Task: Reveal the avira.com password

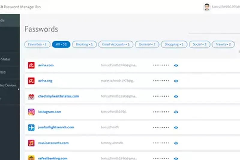Action: point(176,65)
